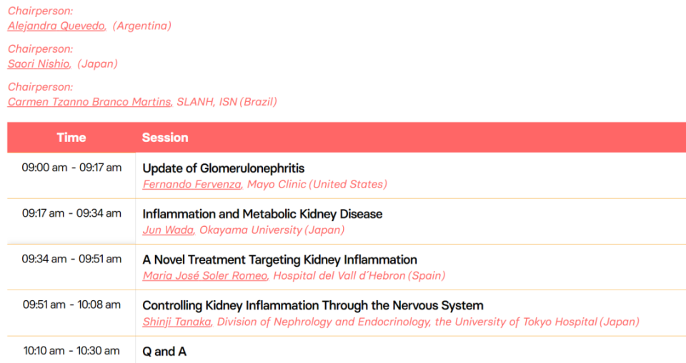This screenshot has height=363, width=686.
Task: Click the Session column header
Action: (x=165, y=138)
